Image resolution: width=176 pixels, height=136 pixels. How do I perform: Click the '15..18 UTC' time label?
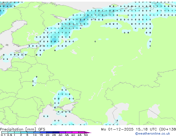tap(146, 129)
